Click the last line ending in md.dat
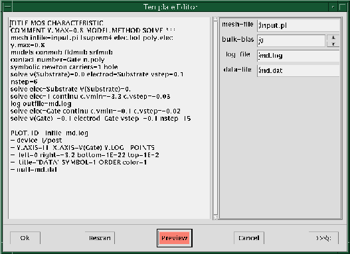 coord(34,170)
